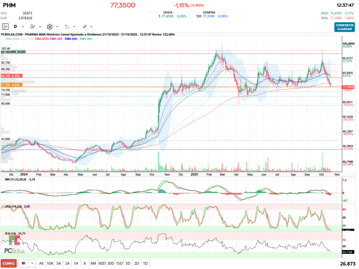The width and height of the screenshot is (359, 269).
Task: Open chart settings gear icon
Action: 50,27
